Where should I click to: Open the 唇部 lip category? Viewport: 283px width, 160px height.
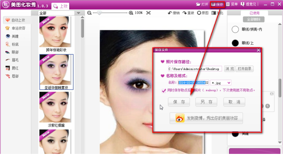click(x=12, y=76)
